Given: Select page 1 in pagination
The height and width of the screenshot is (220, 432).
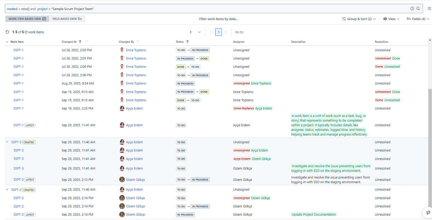Looking at the screenshot, I should pyautogui.click(x=218, y=32).
